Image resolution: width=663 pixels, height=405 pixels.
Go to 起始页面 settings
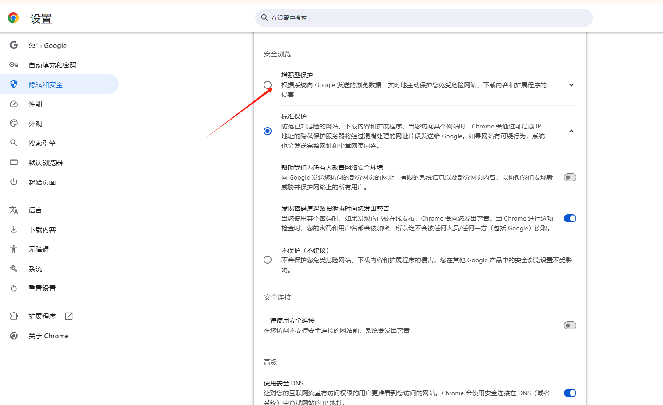[60, 182]
